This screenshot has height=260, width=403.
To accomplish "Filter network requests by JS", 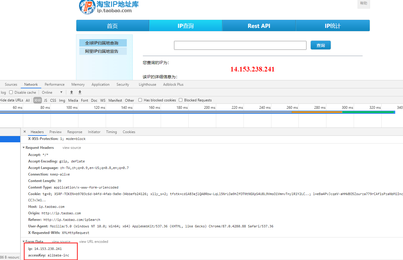I will tap(45, 100).
